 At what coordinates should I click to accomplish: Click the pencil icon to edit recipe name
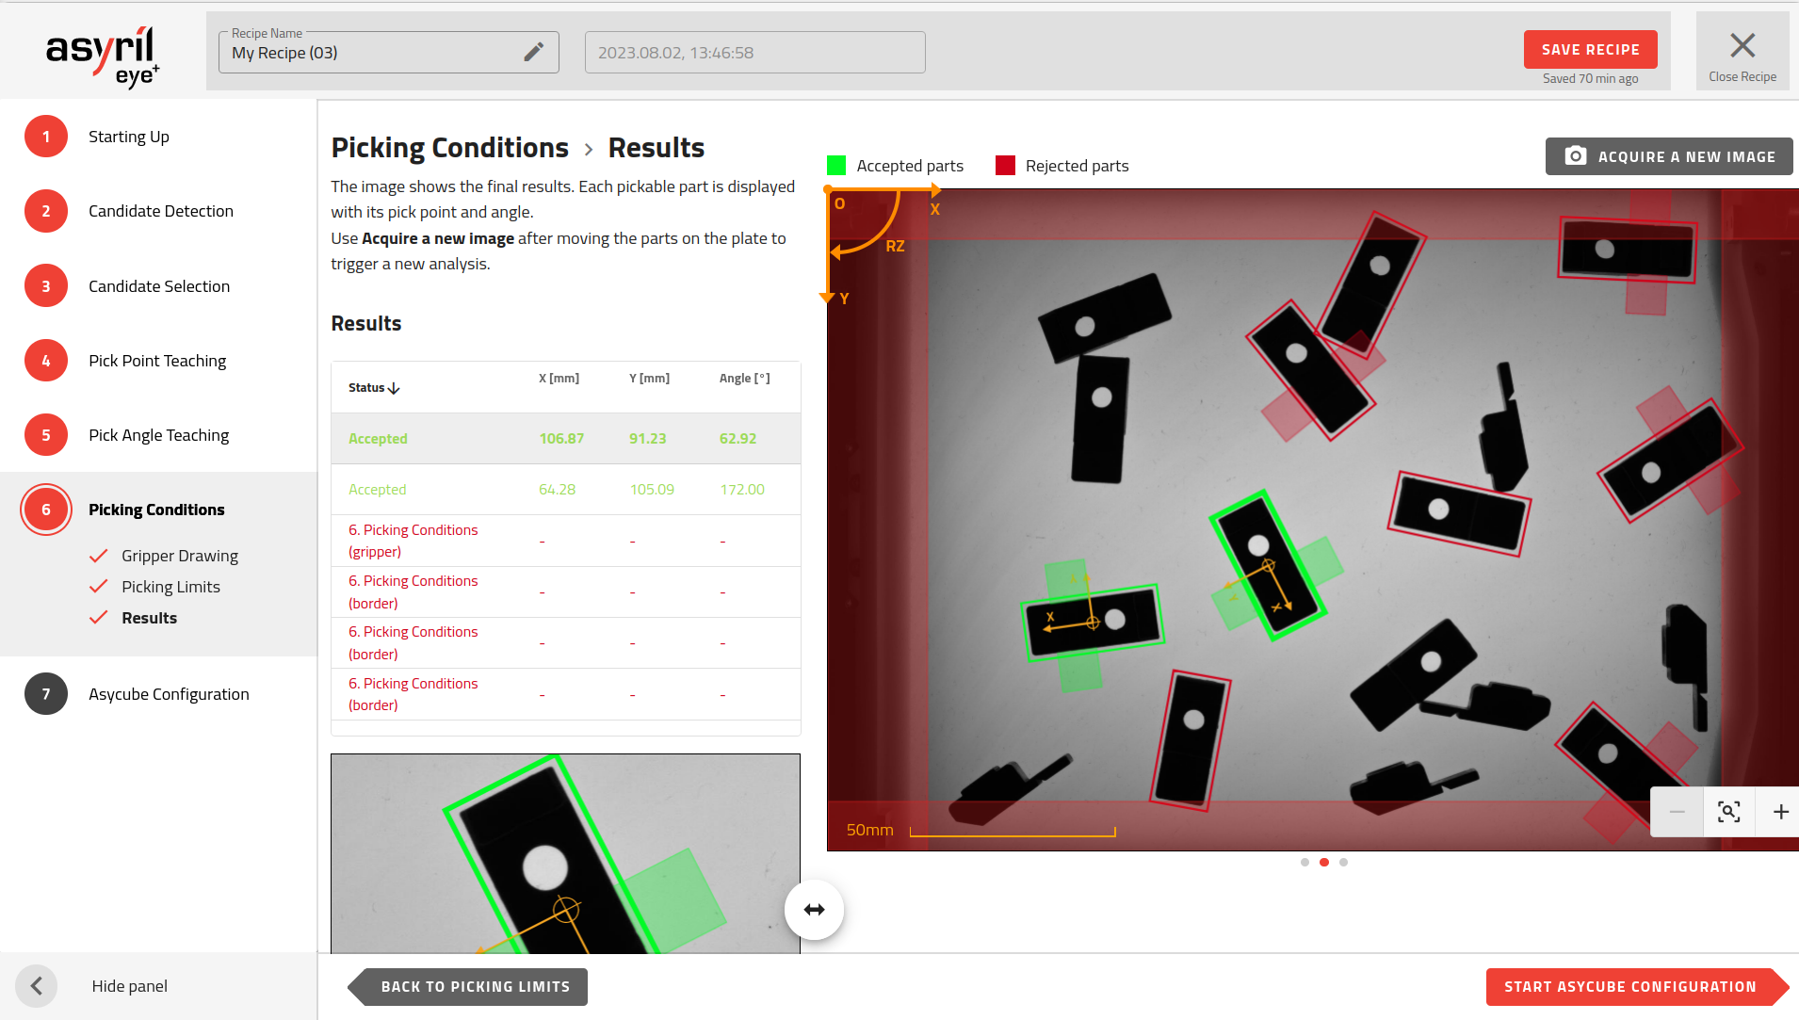[x=533, y=53]
